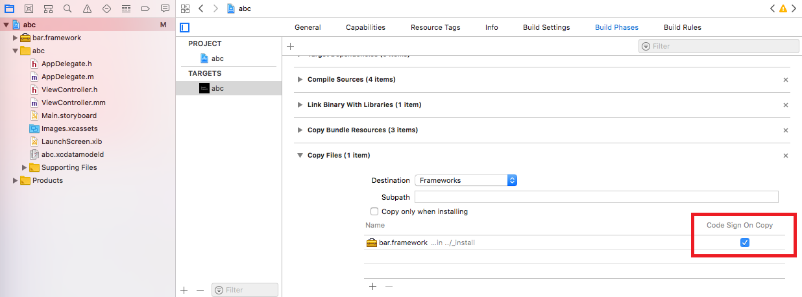
Task: Switch to the Resource Tags tab
Action: 435,27
